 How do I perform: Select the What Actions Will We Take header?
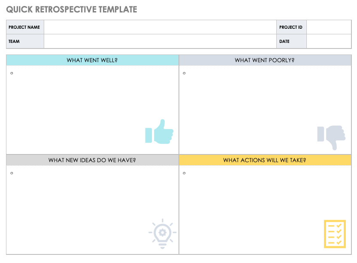265,160
